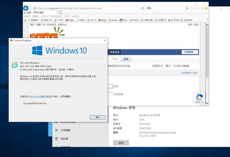Click the IE address bar URL field
This screenshot has height=157, width=230.
(86, 8)
